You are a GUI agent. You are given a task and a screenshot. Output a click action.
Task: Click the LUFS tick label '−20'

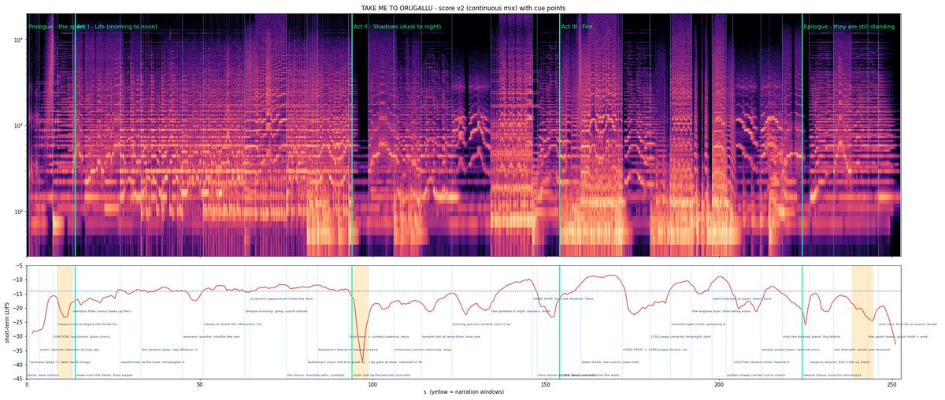[17, 309]
